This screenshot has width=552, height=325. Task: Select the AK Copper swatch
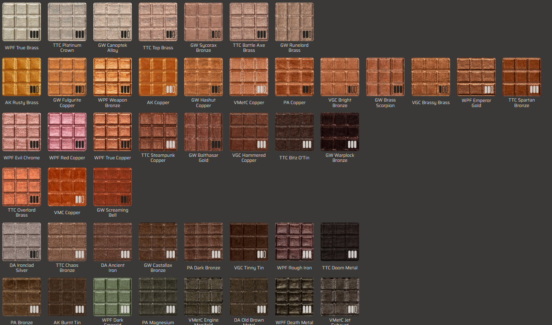pyautogui.click(x=158, y=77)
